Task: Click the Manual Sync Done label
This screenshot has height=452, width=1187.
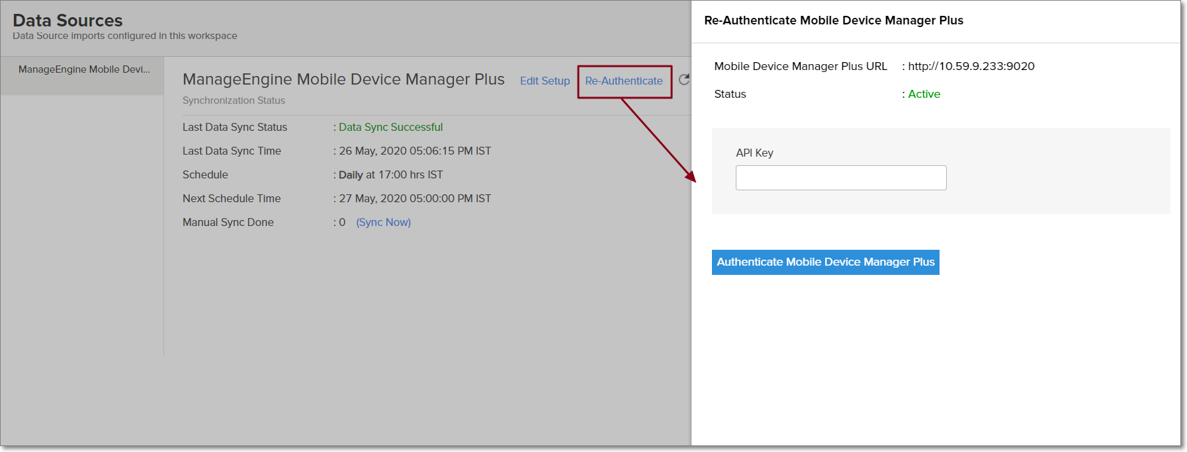Action: point(228,222)
